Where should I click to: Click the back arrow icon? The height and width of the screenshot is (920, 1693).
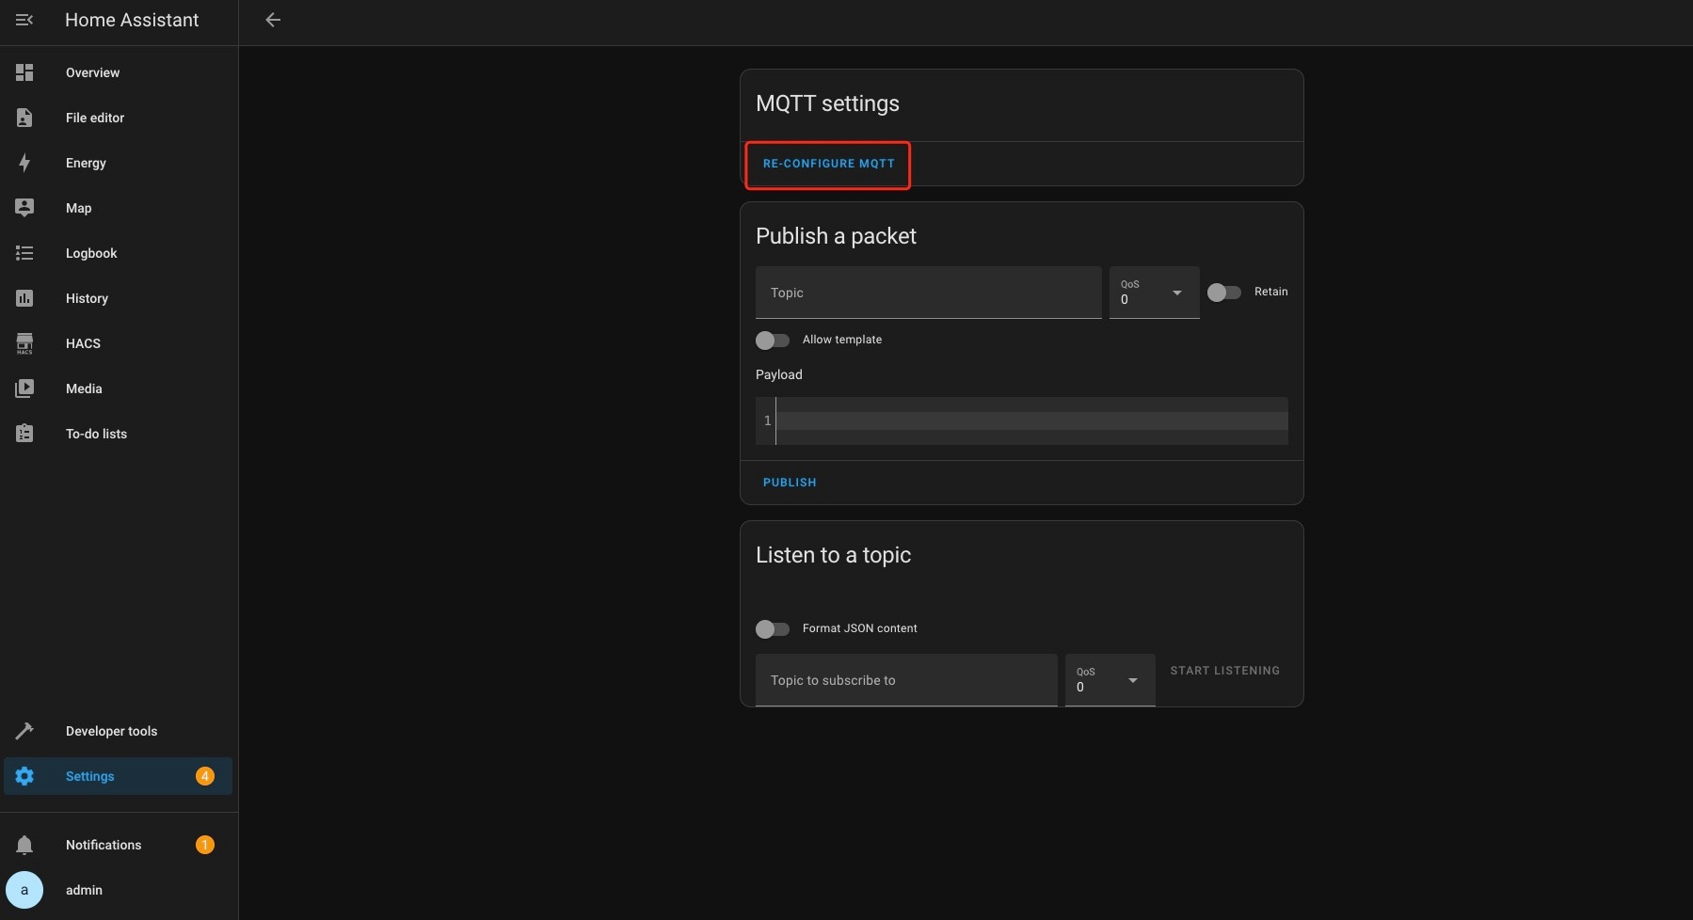(273, 20)
